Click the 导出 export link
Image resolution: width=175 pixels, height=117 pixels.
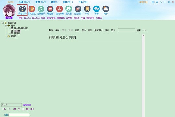[43, 18]
